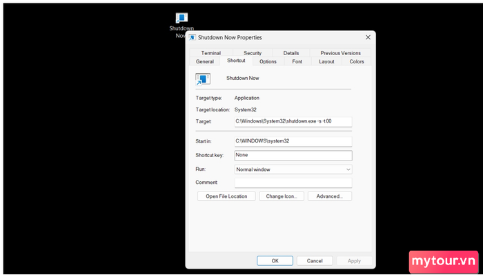This screenshot has width=483, height=279.
Task: Dismiss the dialog with Cancel
Action: tap(315, 261)
